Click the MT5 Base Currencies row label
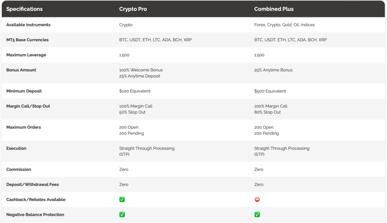The image size is (387, 223). (27, 40)
